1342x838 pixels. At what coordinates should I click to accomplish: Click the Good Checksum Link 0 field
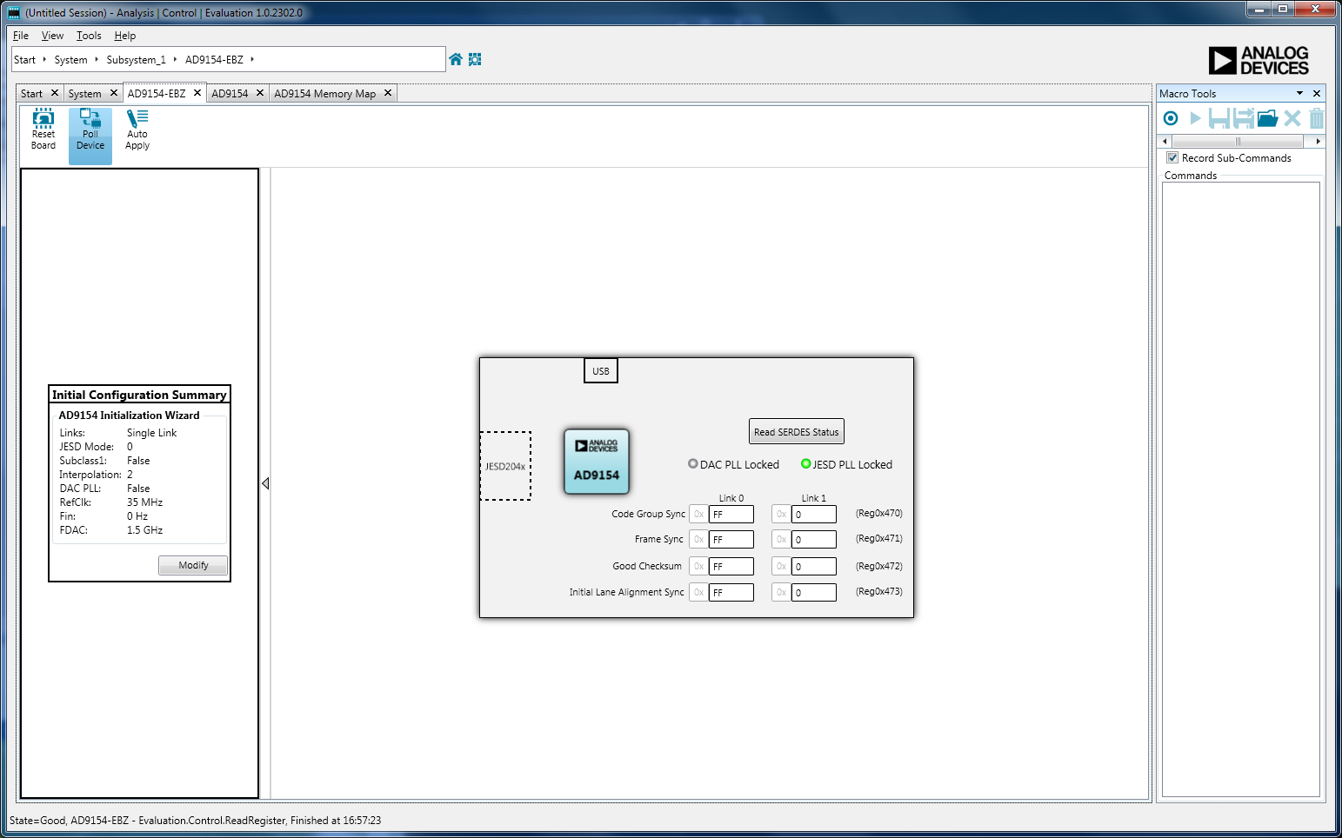[731, 567]
